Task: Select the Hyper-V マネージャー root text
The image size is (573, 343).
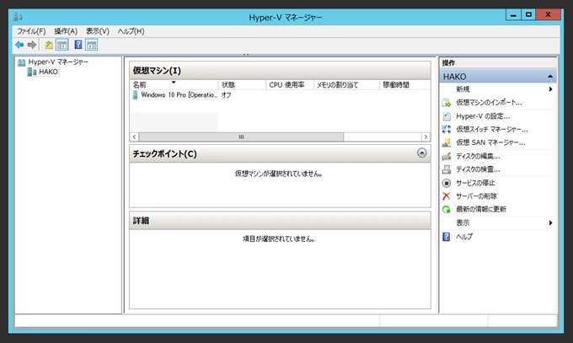Action: (58, 62)
